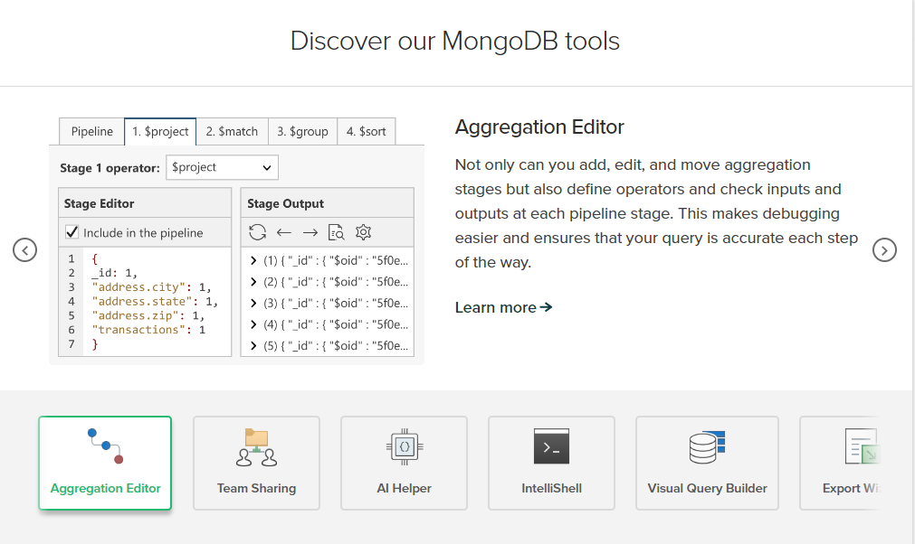Image resolution: width=915 pixels, height=544 pixels.
Task: Select the IntelliShell tool card
Action: coord(551,463)
